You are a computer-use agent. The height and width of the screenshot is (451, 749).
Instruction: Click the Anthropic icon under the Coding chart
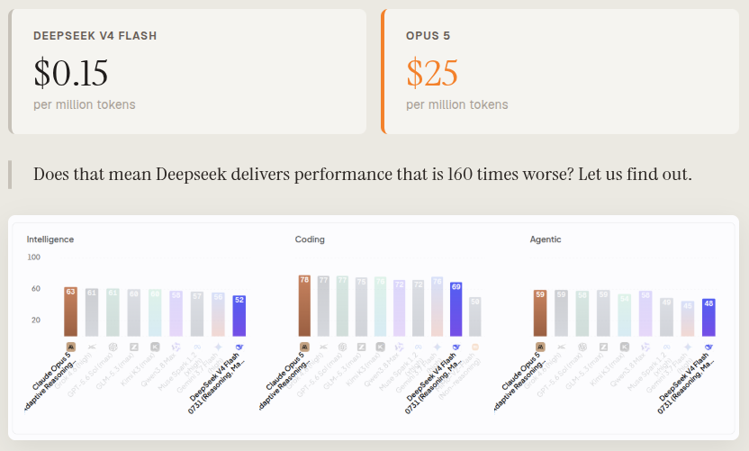tap(304, 347)
